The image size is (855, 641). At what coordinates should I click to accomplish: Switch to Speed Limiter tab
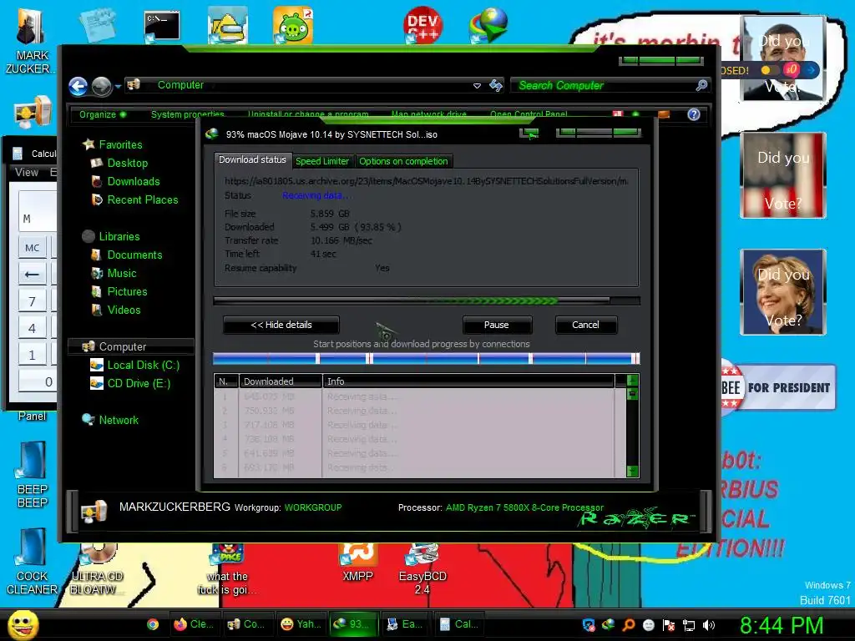pyautogui.click(x=322, y=161)
